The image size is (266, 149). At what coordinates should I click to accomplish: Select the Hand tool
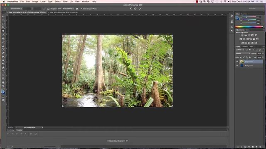pos(3,82)
